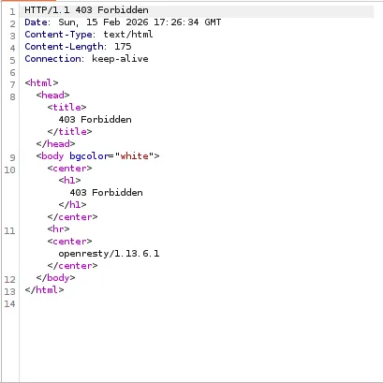
Task: Click the openresty/1.13.6.1 text
Action: point(109,254)
